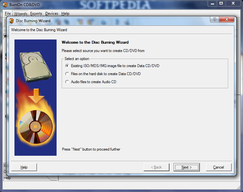Screen dimensions: 243x192
Task: Open wizard Help button
Action: point(24,167)
